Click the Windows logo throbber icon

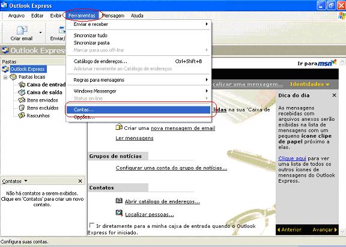click(x=342, y=16)
